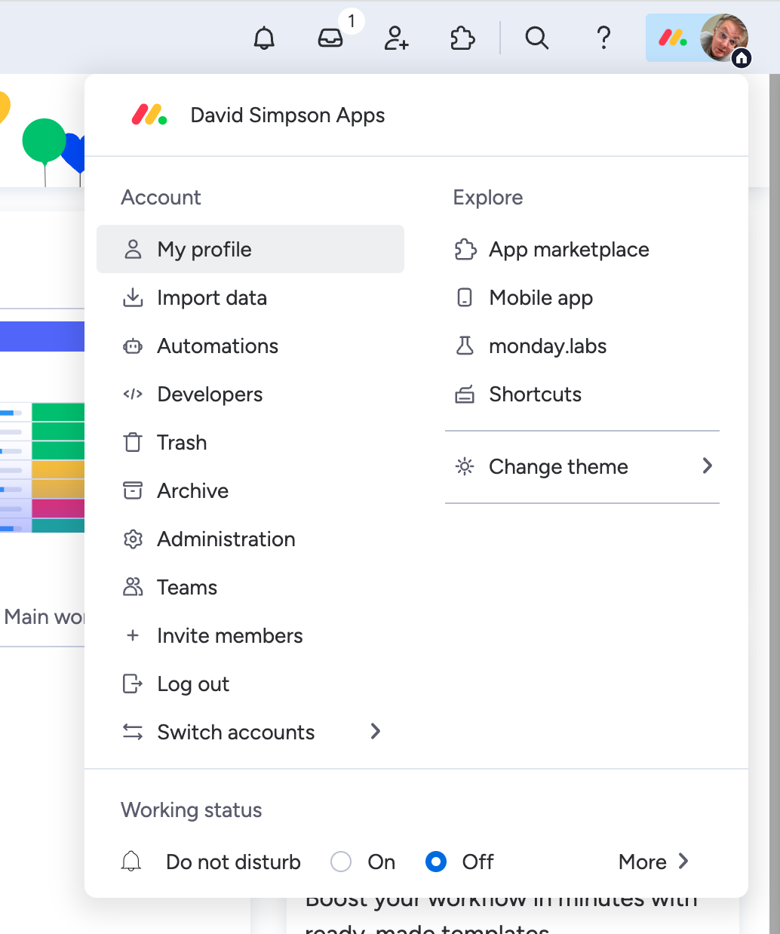Open More working status options
The height and width of the screenshot is (934, 780).
coord(653,862)
